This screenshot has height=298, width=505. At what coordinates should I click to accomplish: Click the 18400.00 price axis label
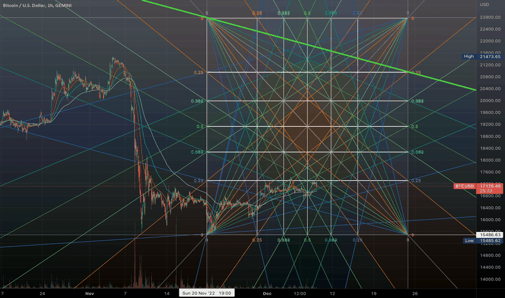[x=490, y=148]
